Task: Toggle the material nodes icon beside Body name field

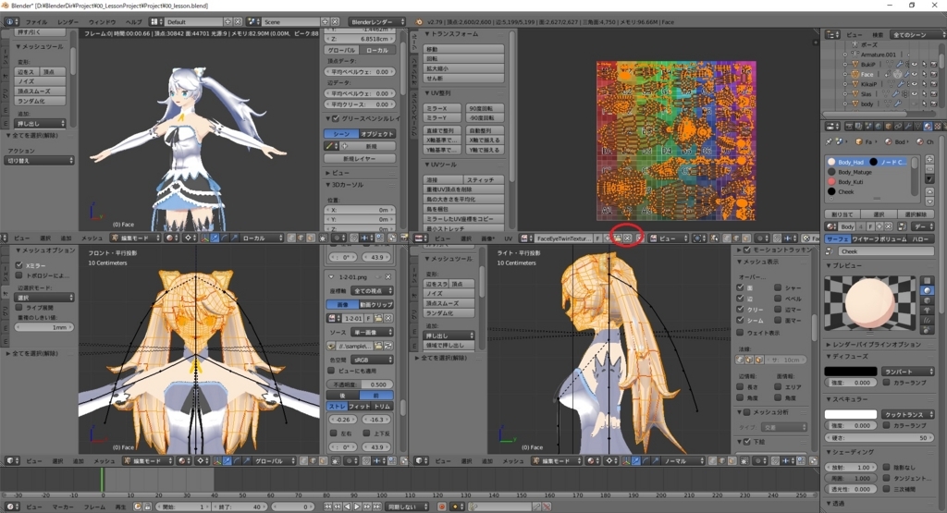Action: pyautogui.click(x=902, y=227)
